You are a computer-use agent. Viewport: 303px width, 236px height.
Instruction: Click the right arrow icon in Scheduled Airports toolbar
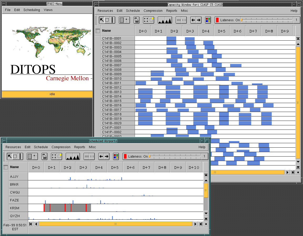click(107, 157)
